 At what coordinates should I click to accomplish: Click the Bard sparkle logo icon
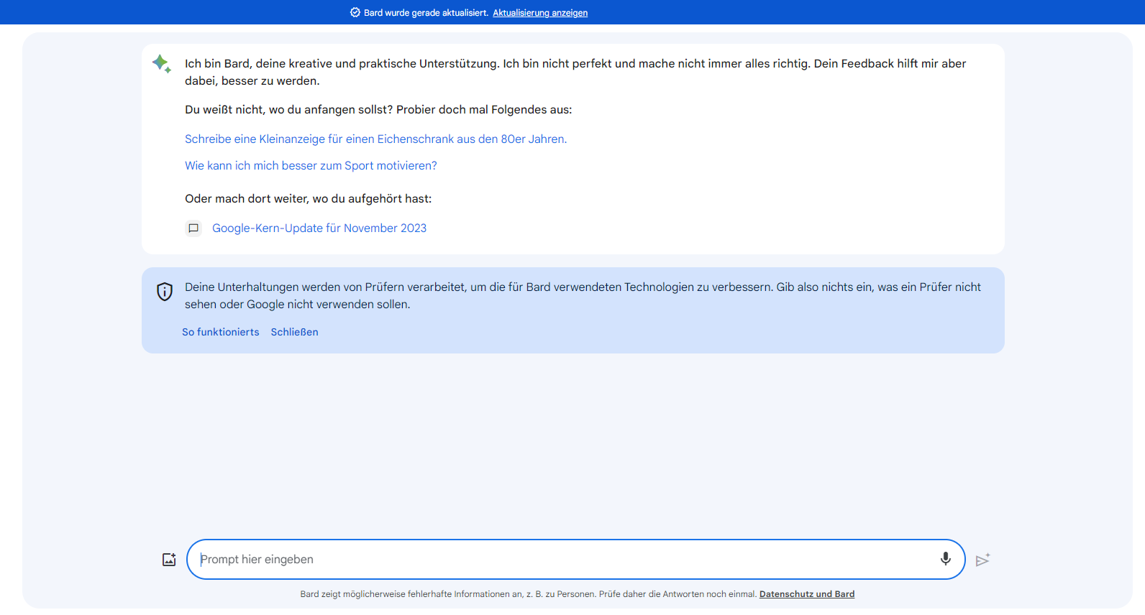point(162,64)
